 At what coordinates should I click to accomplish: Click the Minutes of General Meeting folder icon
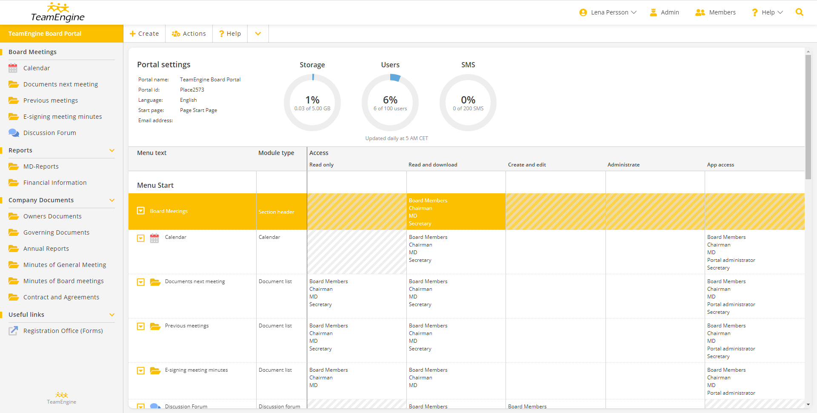point(14,265)
